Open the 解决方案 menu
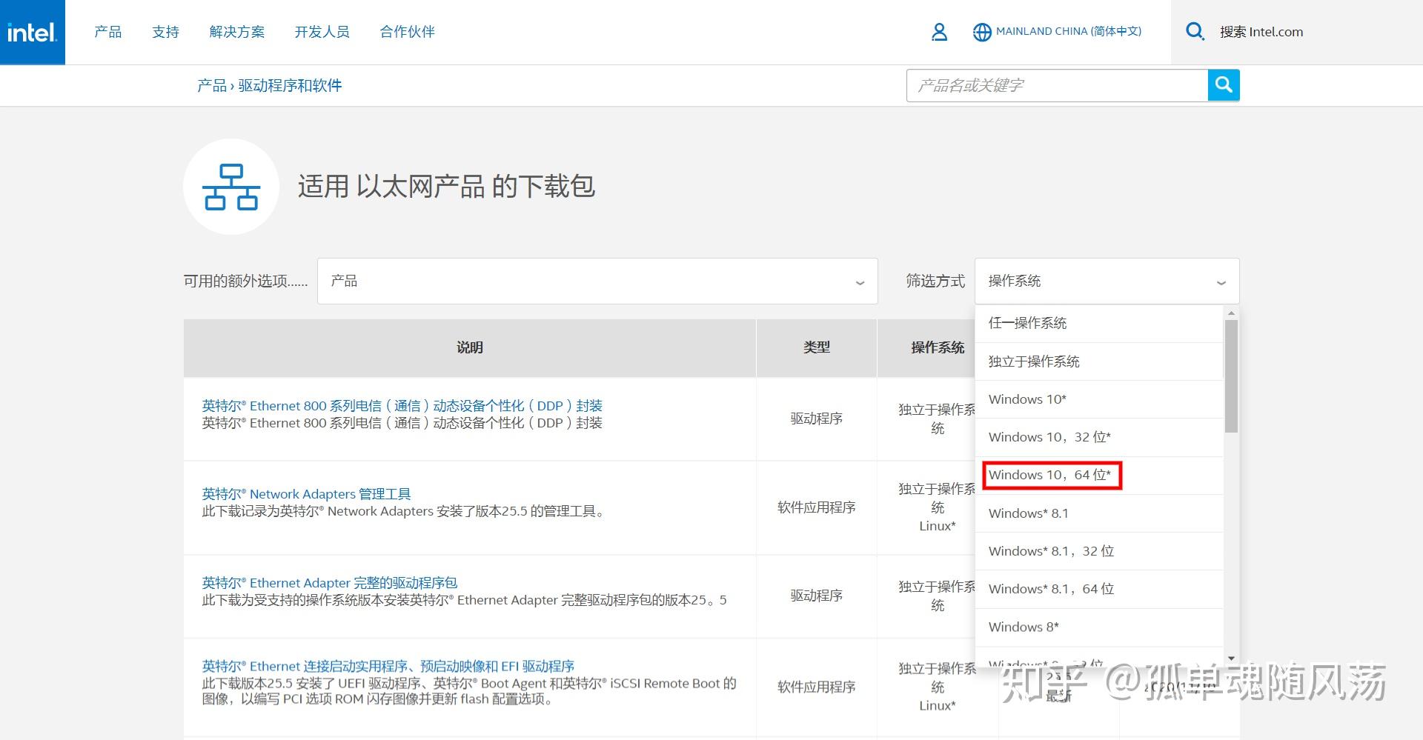Screen dimensions: 1423x740 (236, 32)
